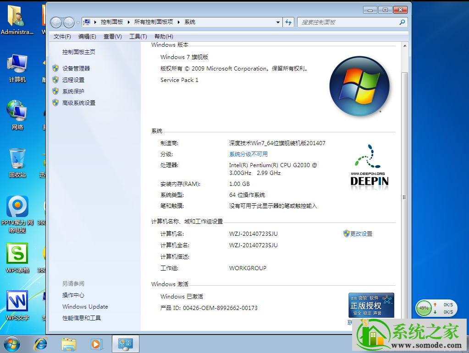Open 设备管理器 link in sidebar
Screen dimensions: 469x353
(76, 68)
